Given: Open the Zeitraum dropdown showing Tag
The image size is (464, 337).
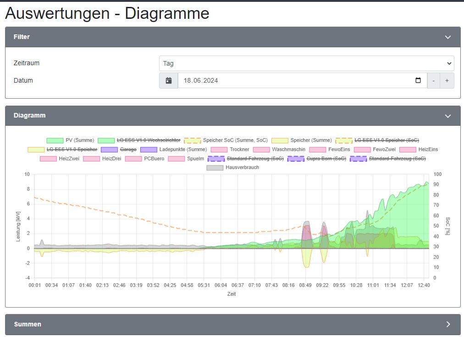Looking at the screenshot, I should (x=306, y=63).
